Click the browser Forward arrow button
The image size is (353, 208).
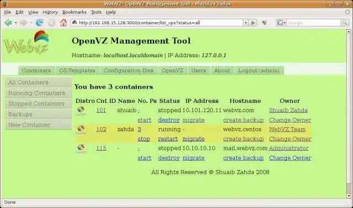pos(23,23)
